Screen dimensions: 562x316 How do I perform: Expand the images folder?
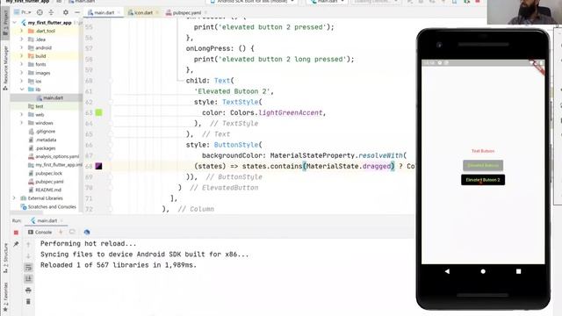[21, 73]
